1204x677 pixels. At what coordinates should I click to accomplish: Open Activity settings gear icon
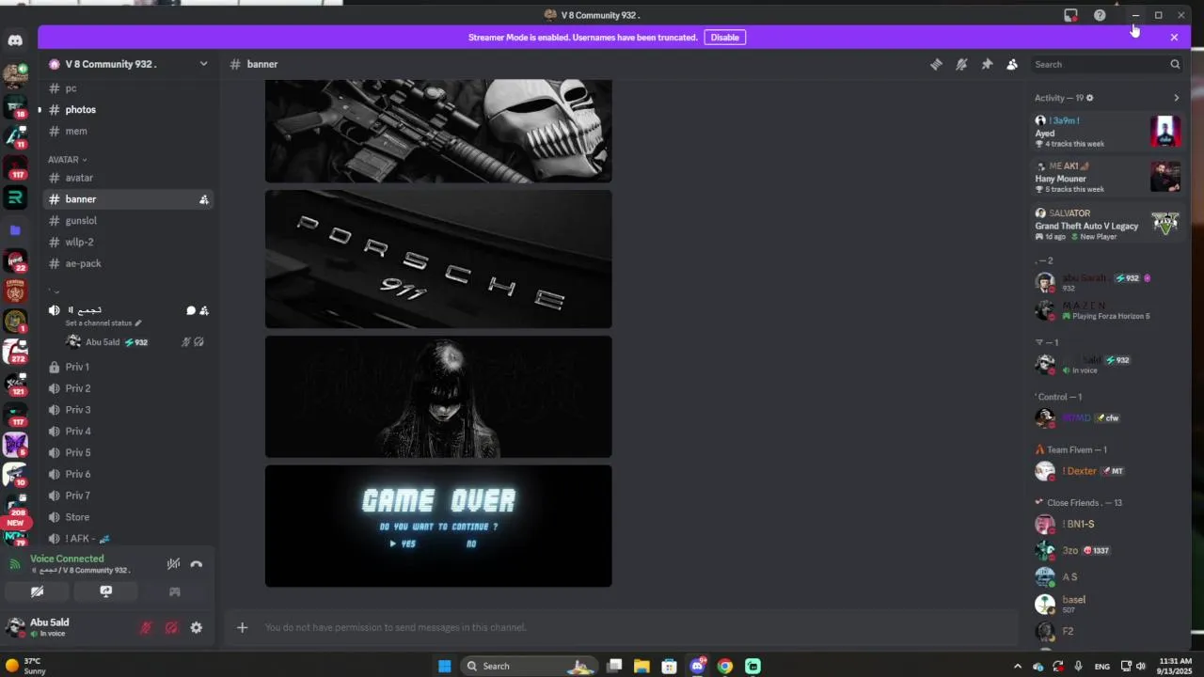point(1089,98)
